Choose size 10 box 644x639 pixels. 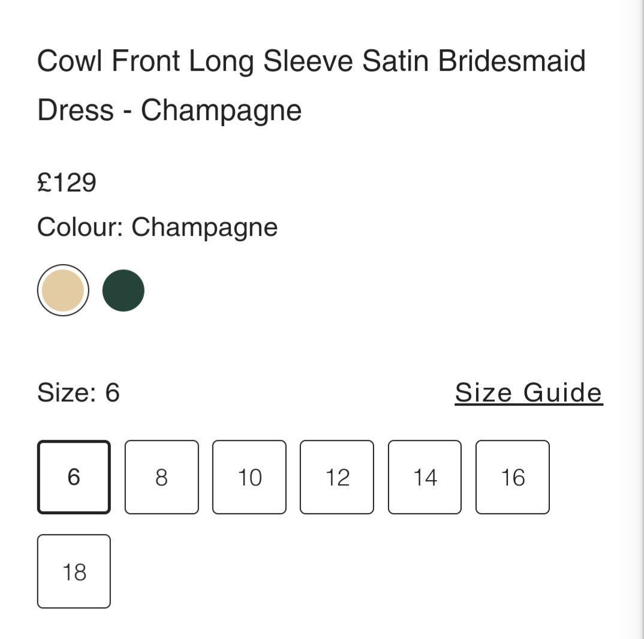pos(249,476)
